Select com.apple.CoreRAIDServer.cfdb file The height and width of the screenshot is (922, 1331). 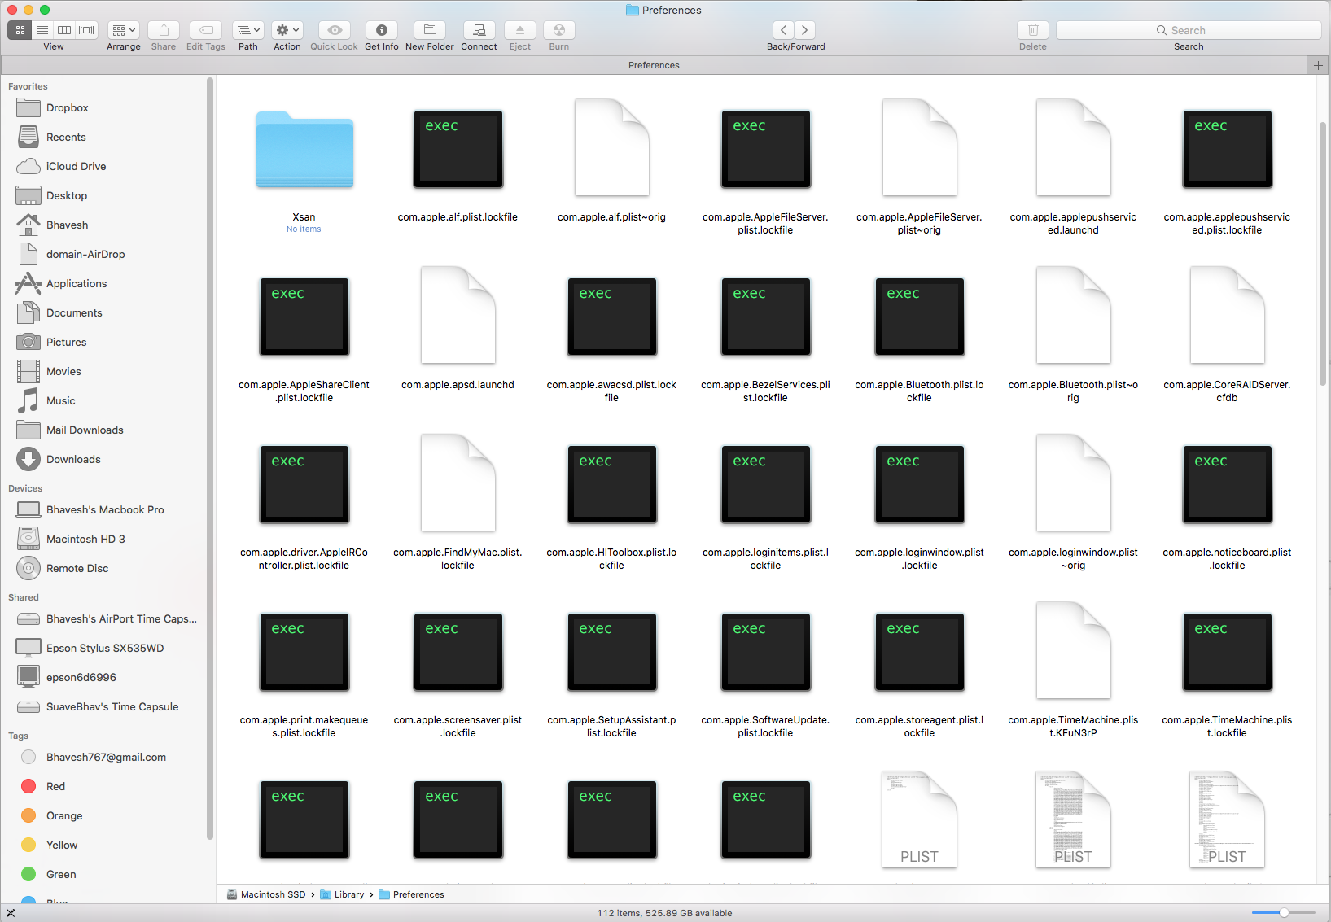click(x=1228, y=316)
